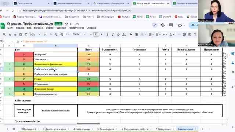Open the comments panel icon
Image resolution: width=235 pixels, height=132 pixels.
pos(171,25)
